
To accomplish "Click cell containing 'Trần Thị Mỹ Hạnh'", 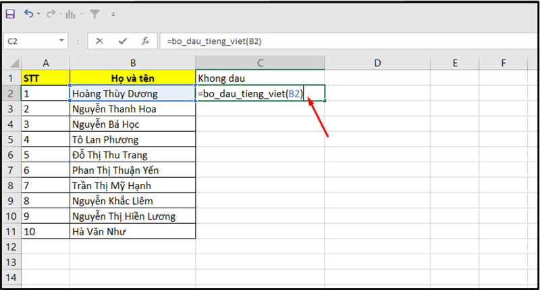I will (x=132, y=185).
